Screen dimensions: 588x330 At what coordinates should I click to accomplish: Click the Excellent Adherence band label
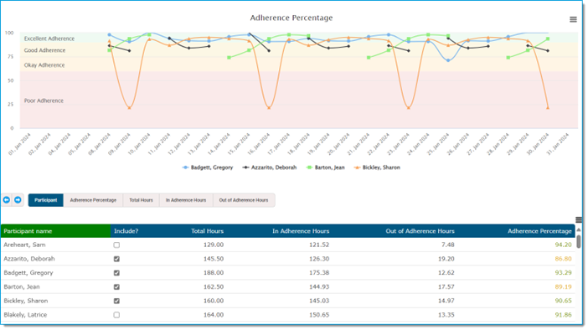(49, 39)
